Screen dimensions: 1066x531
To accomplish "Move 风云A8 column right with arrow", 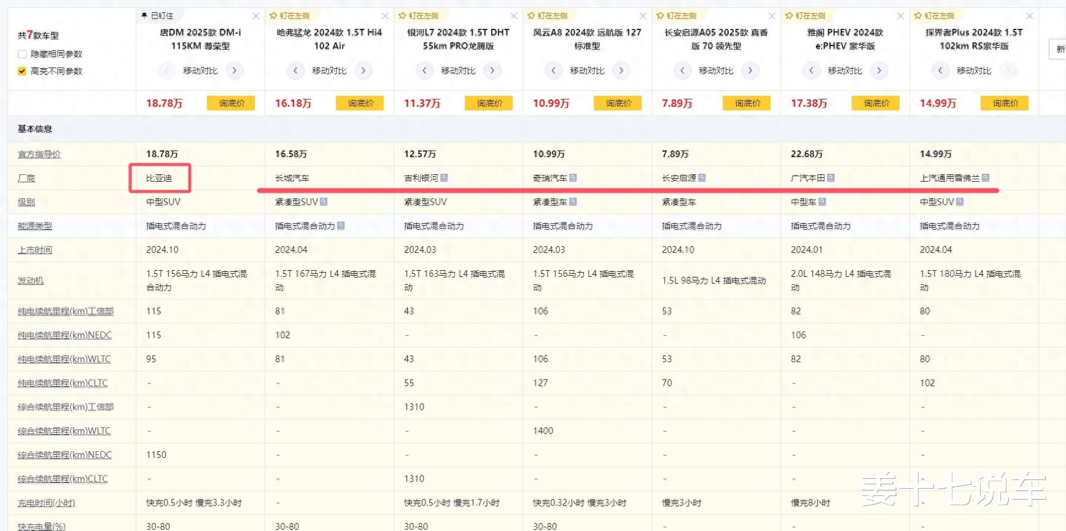I will 621,71.
